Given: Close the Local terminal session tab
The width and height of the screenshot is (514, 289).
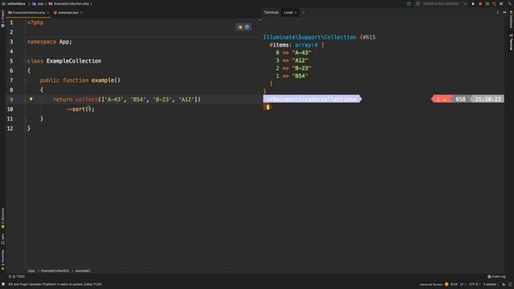Looking at the screenshot, I should [x=296, y=13].
